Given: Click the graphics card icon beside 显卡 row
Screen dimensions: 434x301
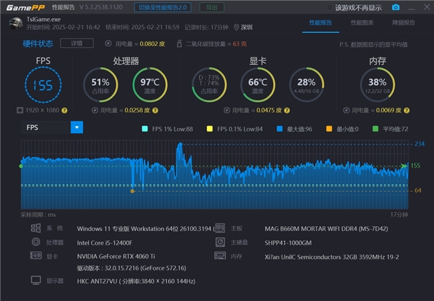Looking at the screenshot, I should coord(36,256).
